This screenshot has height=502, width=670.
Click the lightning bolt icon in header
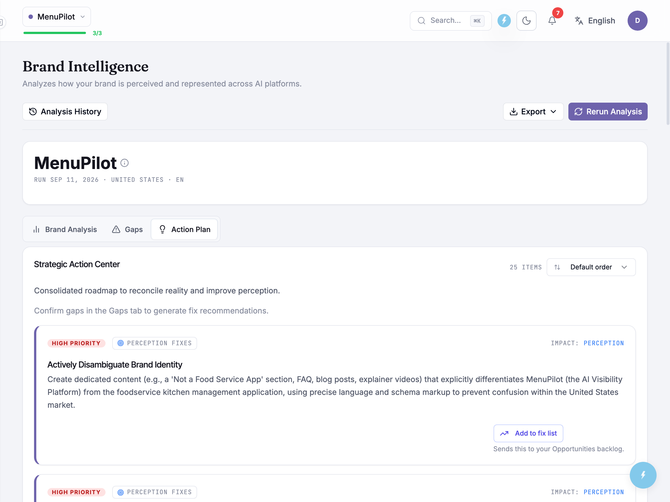coord(504,21)
